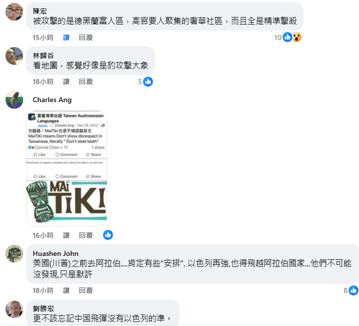Screen dimensions: 359x326
Task: Reply to Huashen John's comment with 回覆
Action: (x=85, y=290)
